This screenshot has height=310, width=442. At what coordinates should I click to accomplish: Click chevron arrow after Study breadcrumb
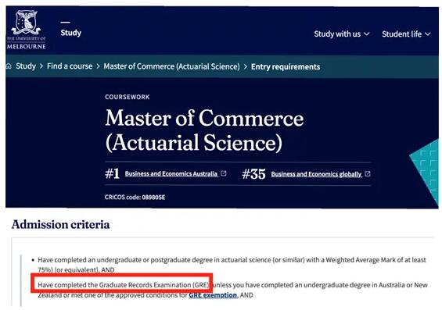coord(41,66)
